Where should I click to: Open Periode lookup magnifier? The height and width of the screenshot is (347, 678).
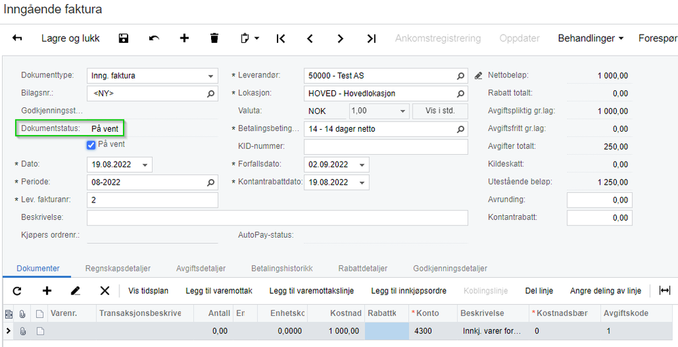coord(210,182)
